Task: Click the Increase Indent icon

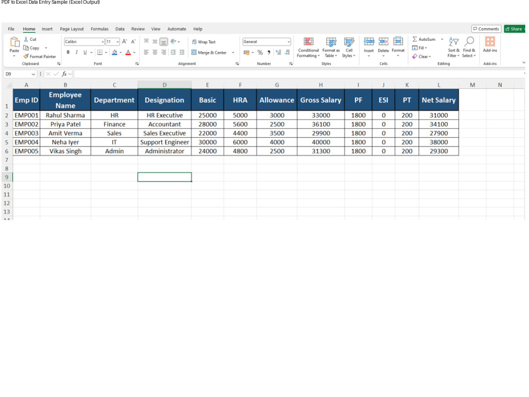Action: [182, 52]
